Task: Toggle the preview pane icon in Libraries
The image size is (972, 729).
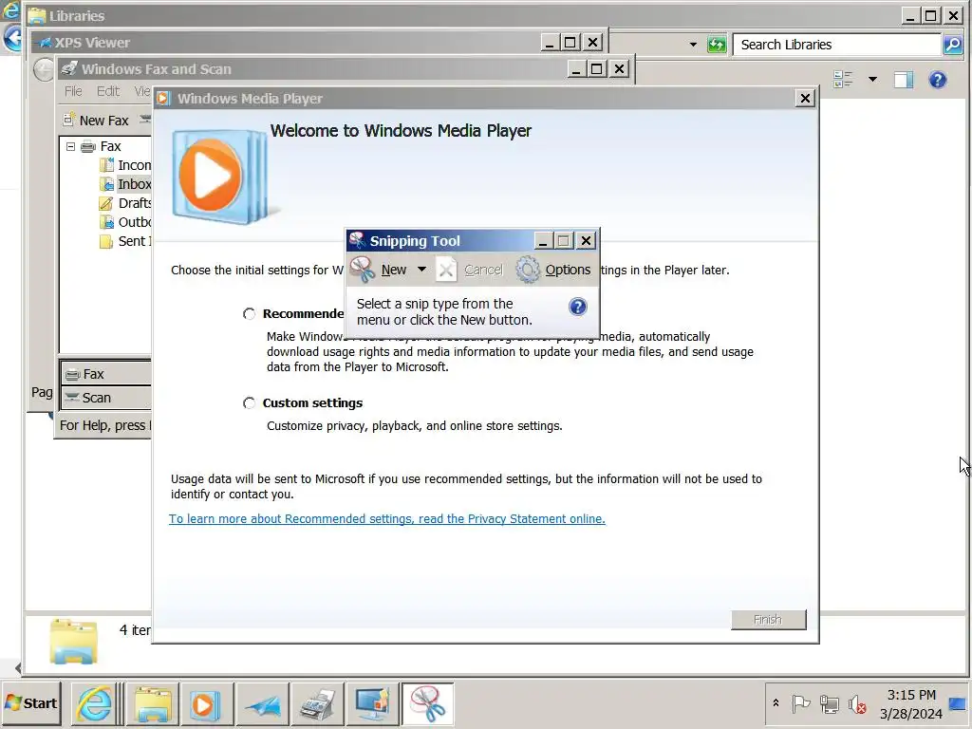Action: tap(904, 80)
